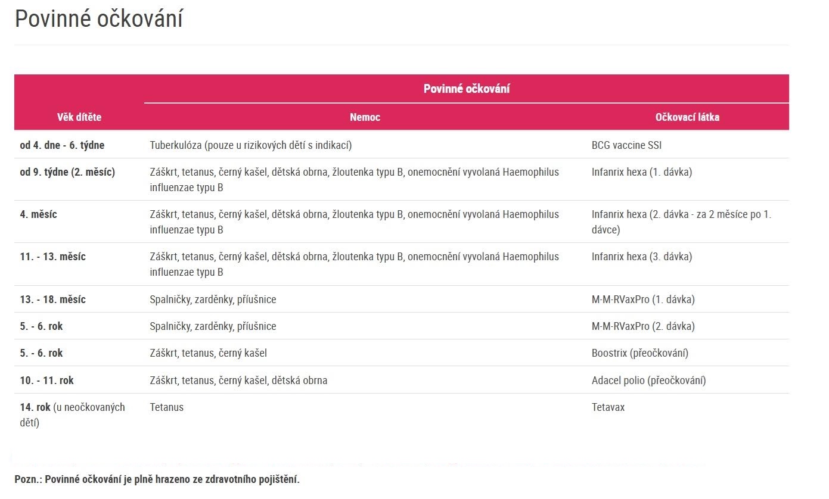Select the 'Očkovací látka' column header
829x499 pixels.
[x=687, y=117]
